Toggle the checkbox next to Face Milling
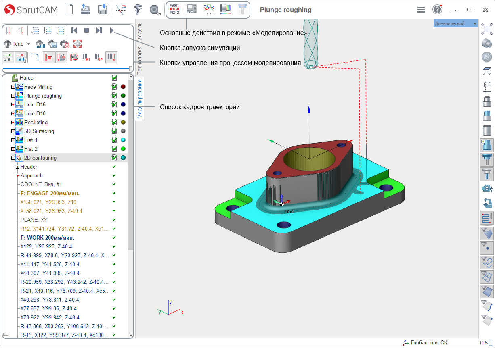The width and height of the screenshot is (495, 348). tap(115, 87)
